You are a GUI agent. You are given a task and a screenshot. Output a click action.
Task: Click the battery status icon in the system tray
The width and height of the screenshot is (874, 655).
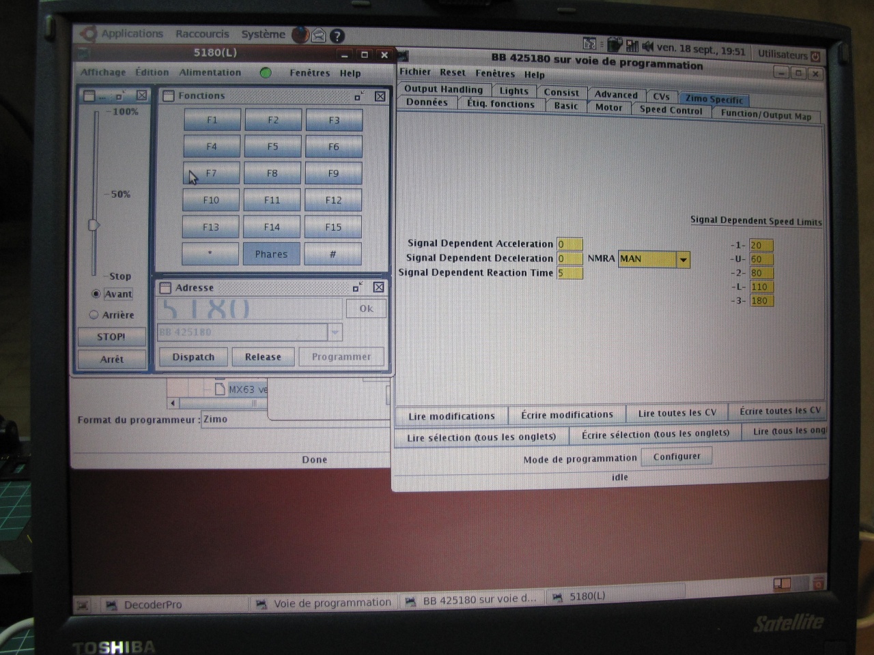(x=615, y=44)
